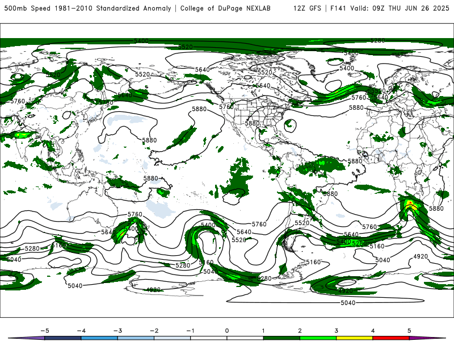The width and height of the screenshot is (454, 341).
Task: Click the "College of DuPage NEXLAB" text
Action: pos(225,8)
